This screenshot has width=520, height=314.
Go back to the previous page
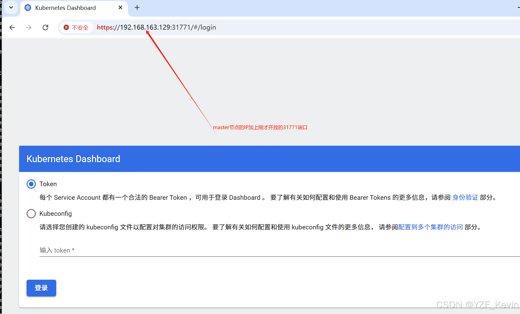(x=12, y=27)
